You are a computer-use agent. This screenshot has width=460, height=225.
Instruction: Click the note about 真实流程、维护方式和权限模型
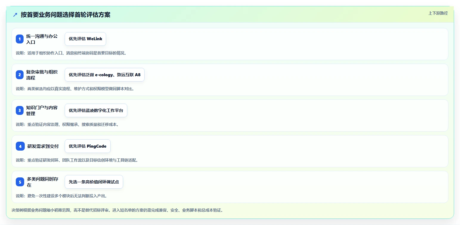point(75,89)
